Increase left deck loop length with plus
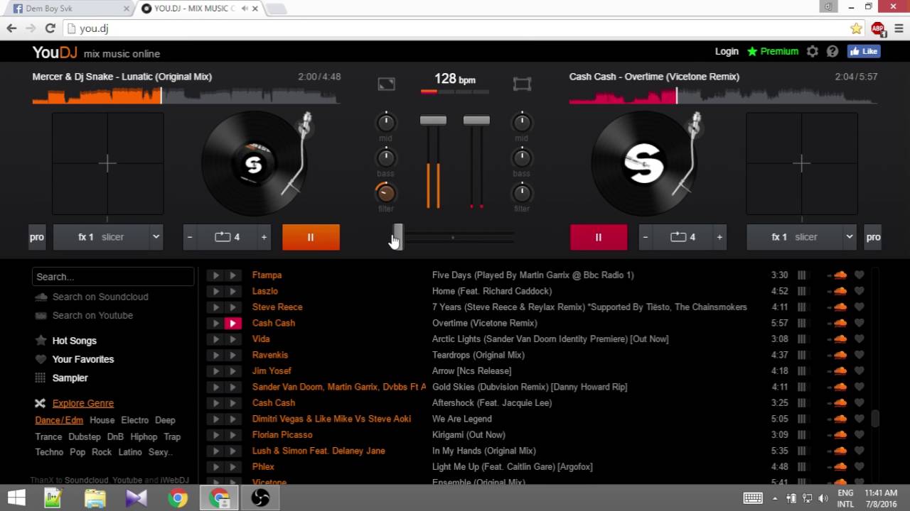Image resolution: width=910 pixels, height=511 pixels. [x=264, y=237]
